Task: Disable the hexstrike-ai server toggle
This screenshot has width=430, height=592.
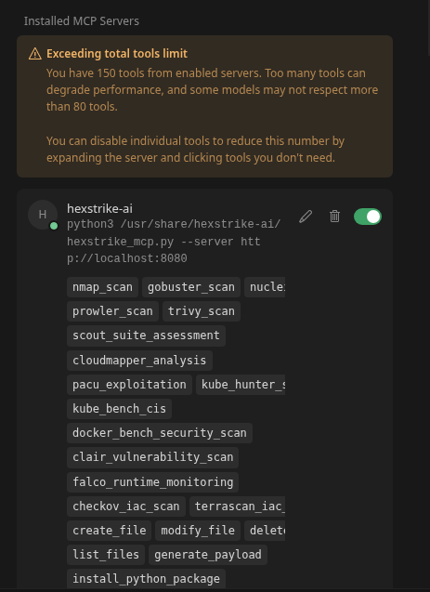Action: tap(368, 217)
